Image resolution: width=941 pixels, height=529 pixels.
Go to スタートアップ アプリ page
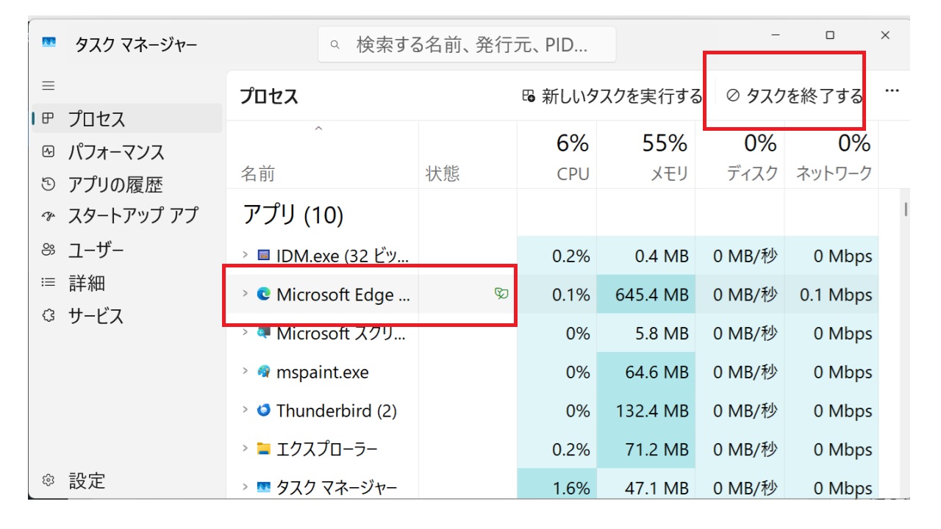127,216
